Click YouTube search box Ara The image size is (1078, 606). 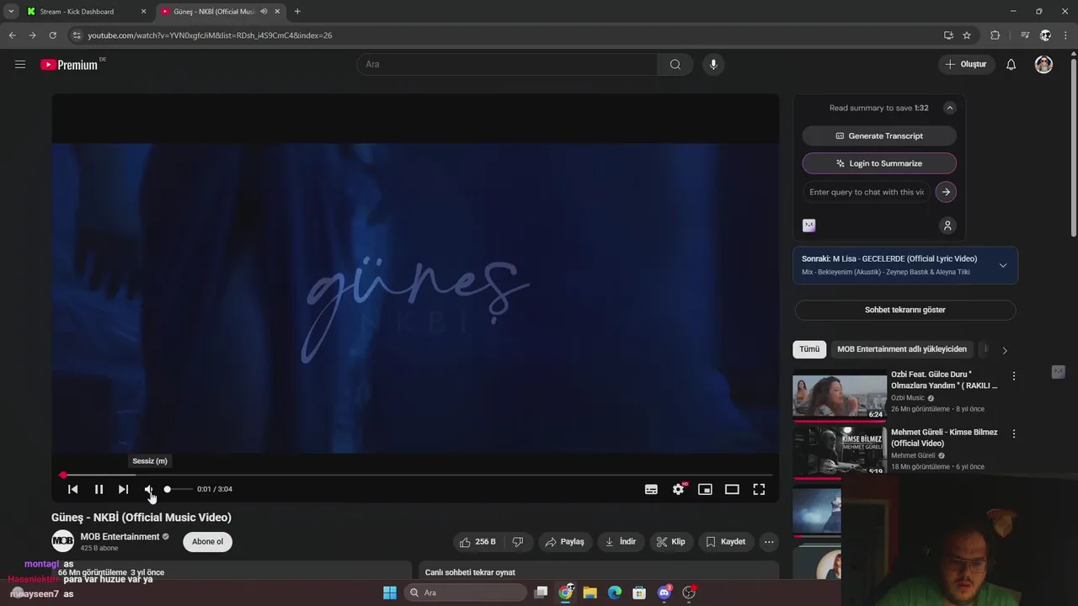[507, 64]
